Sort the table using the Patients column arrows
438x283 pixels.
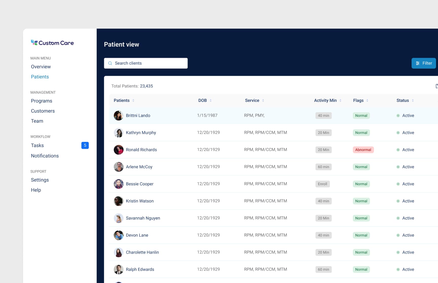click(133, 100)
